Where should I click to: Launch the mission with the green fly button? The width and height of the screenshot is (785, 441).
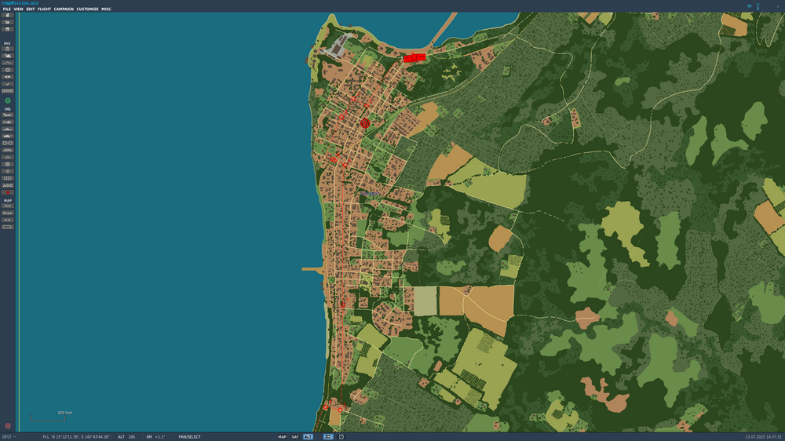pos(8,100)
